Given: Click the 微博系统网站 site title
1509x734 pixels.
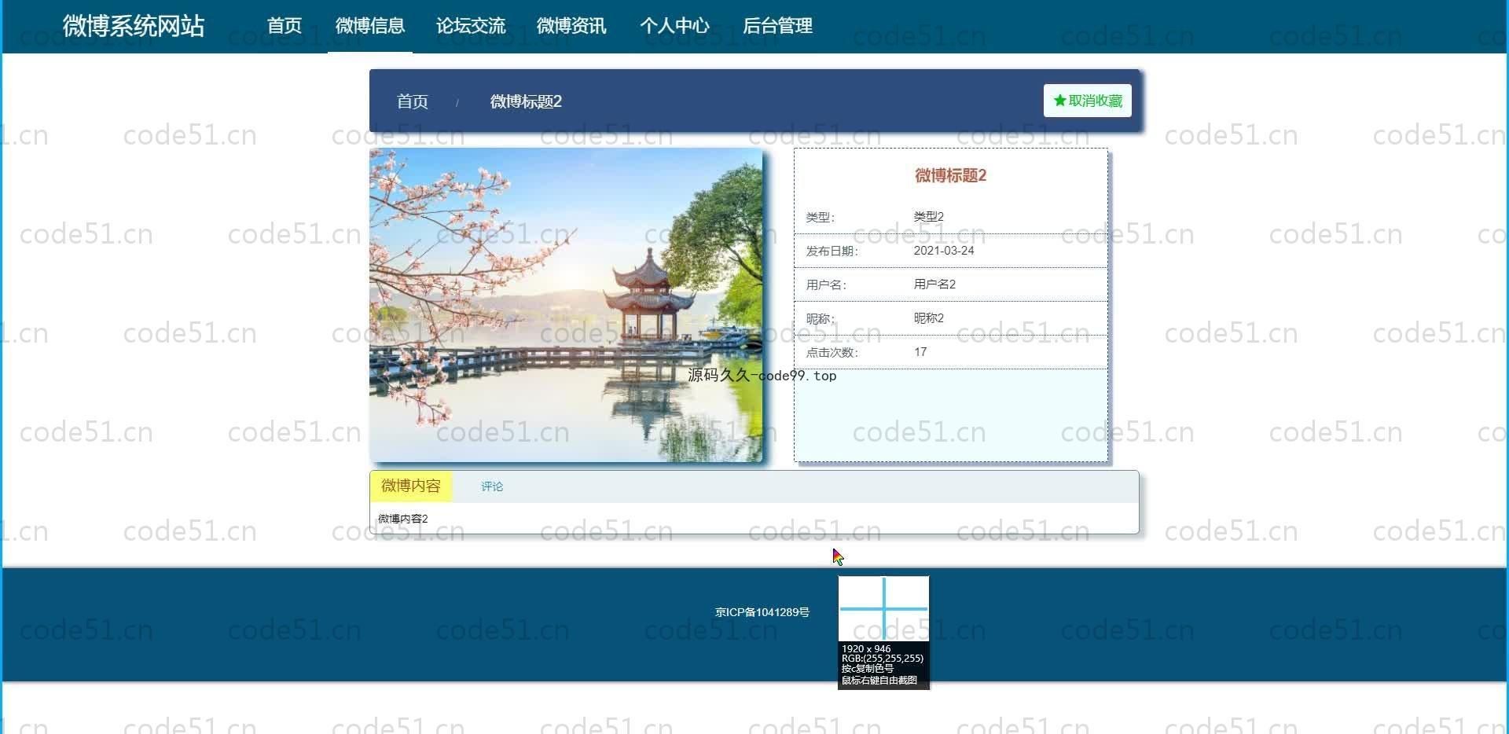Looking at the screenshot, I should 134,26.
